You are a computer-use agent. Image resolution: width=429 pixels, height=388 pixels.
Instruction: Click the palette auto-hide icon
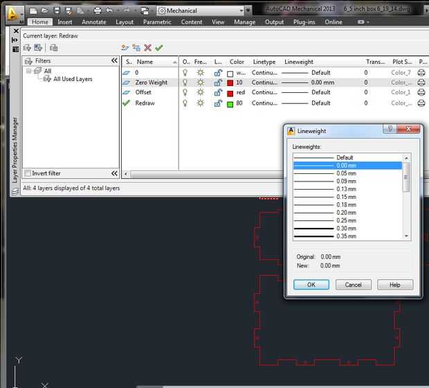coord(15,40)
